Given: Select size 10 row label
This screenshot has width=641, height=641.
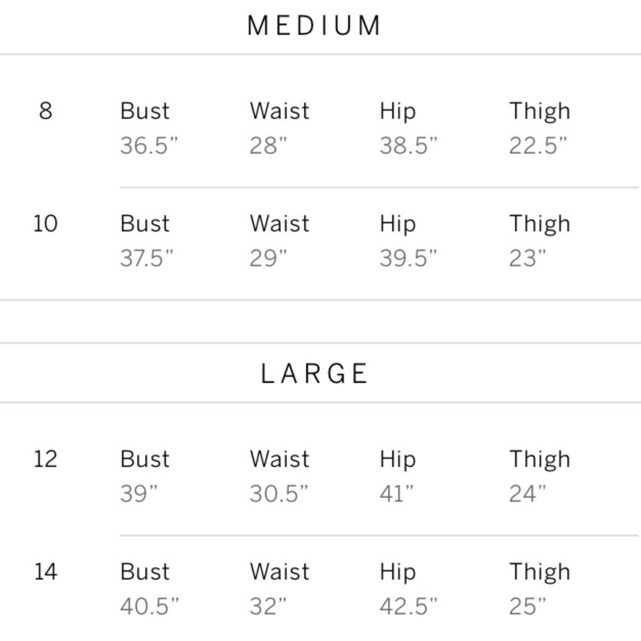Looking at the screenshot, I should [x=46, y=224].
